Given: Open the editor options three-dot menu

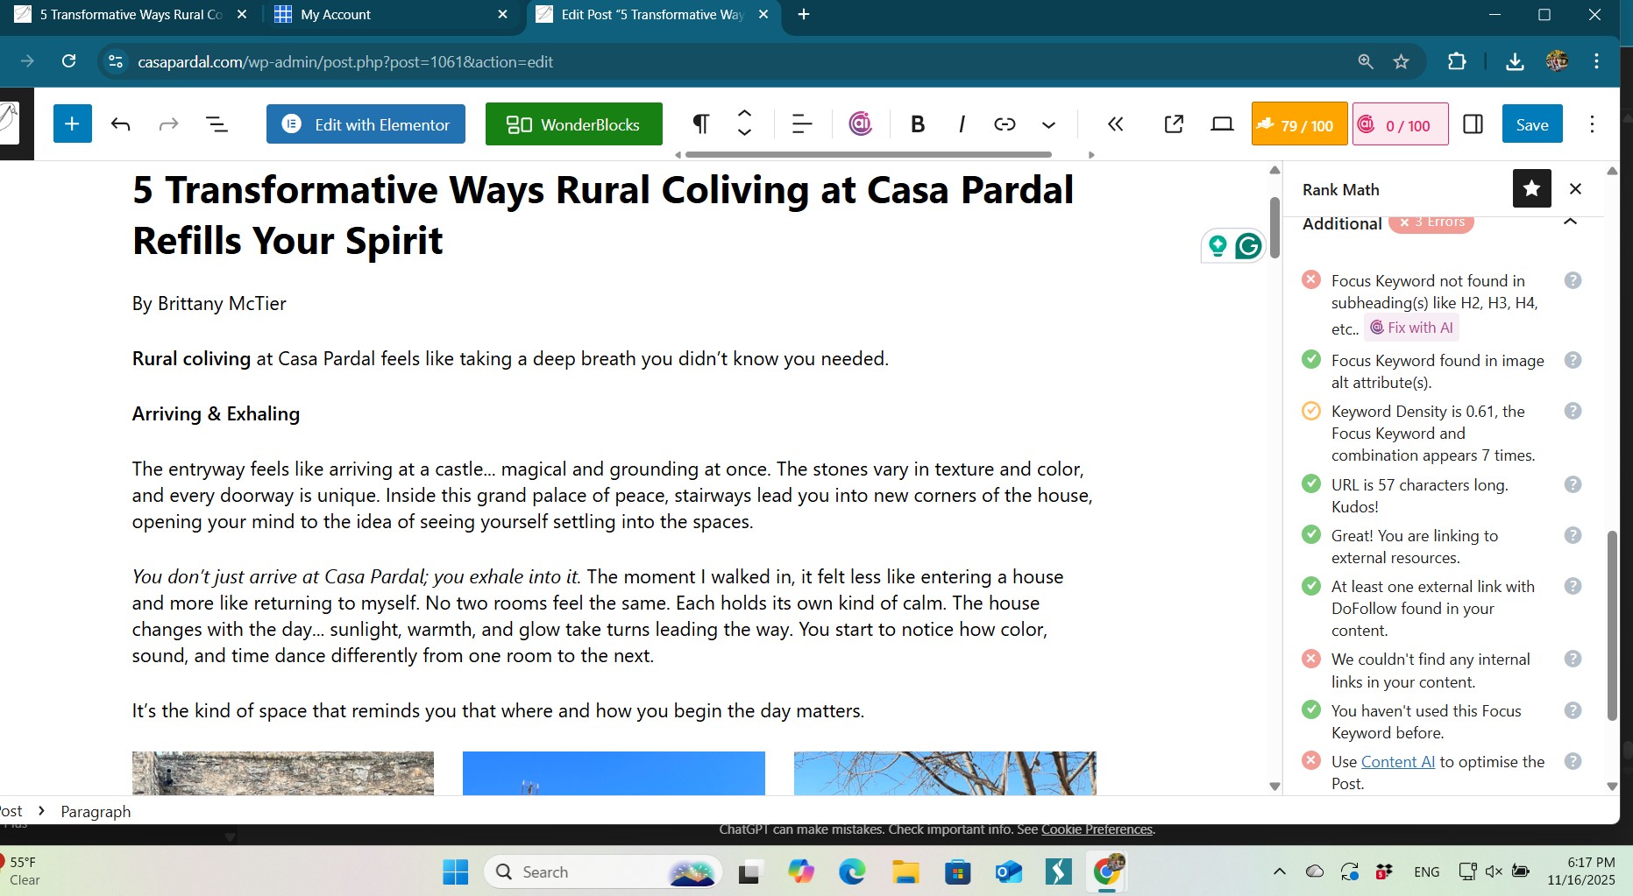Looking at the screenshot, I should (x=1592, y=124).
